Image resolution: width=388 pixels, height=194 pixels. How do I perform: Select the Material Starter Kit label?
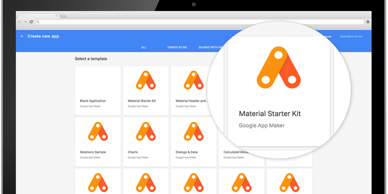click(142, 101)
